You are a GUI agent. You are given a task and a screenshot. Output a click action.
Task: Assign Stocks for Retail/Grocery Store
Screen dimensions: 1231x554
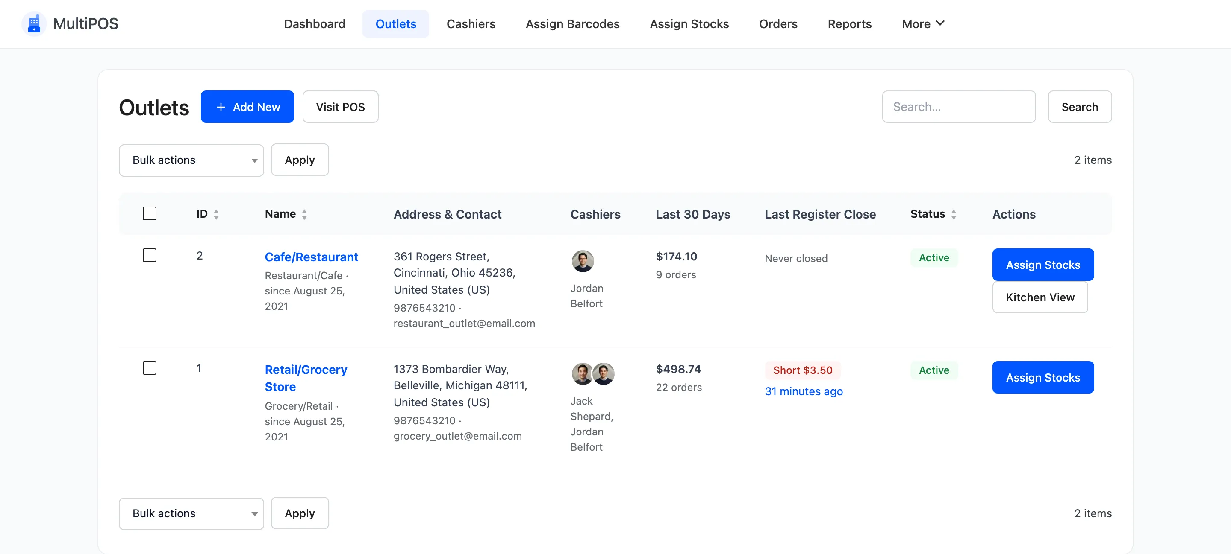pyautogui.click(x=1043, y=377)
